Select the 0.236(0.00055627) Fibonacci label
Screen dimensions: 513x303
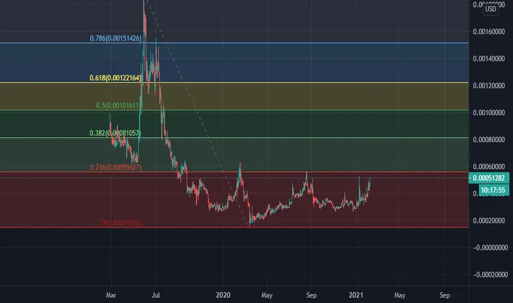pyautogui.click(x=116, y=167)
